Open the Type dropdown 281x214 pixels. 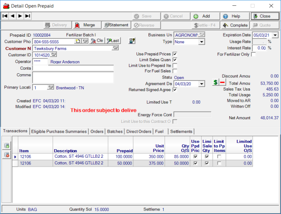click(202, 42)
